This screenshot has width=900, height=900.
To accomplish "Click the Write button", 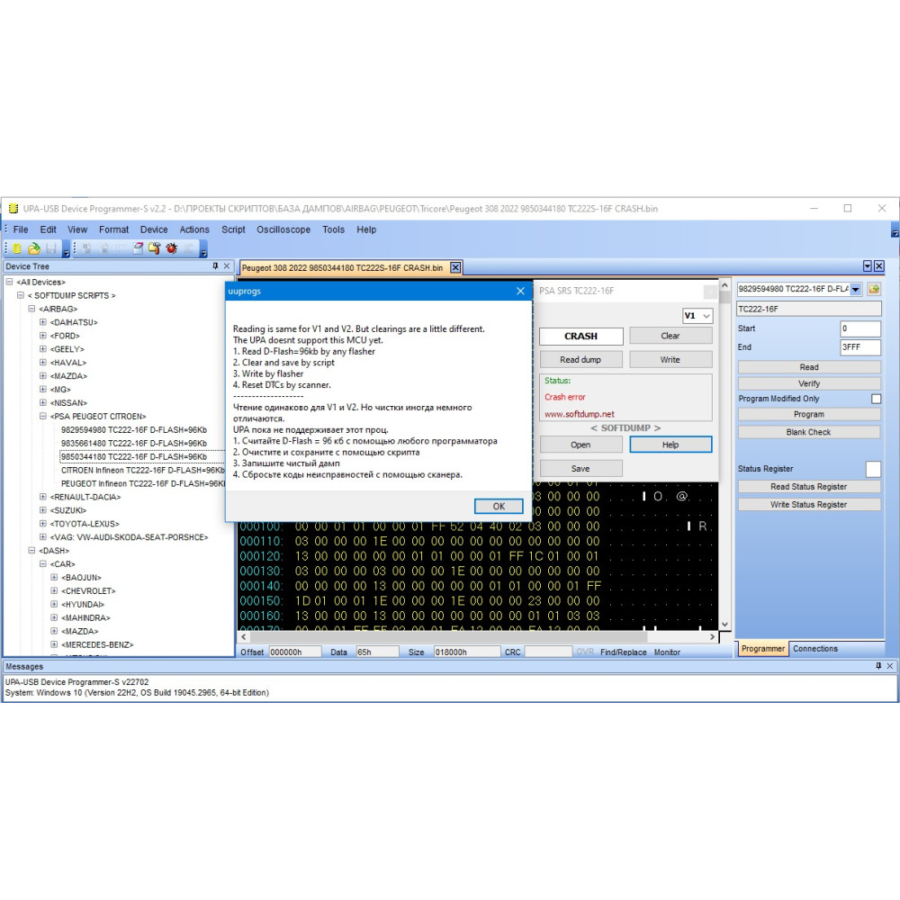I will [x=670, y=359].
